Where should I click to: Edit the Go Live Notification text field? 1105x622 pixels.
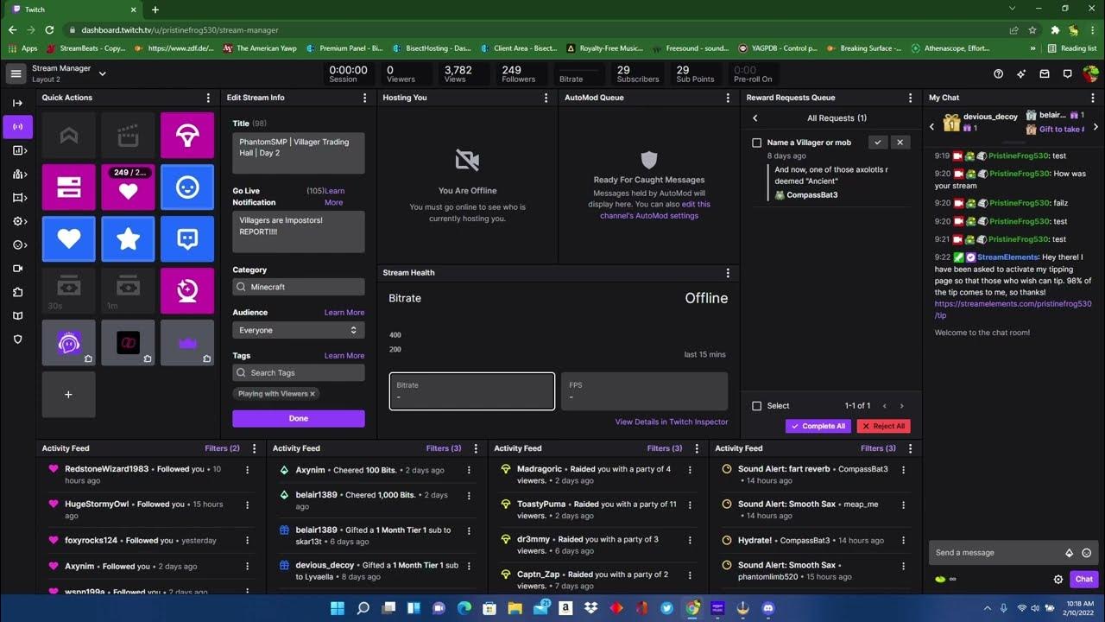(x=299, y=232)
